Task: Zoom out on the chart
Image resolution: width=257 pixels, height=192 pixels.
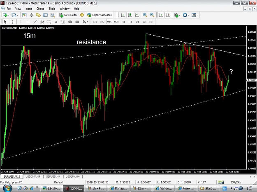Action: (152, 15)
